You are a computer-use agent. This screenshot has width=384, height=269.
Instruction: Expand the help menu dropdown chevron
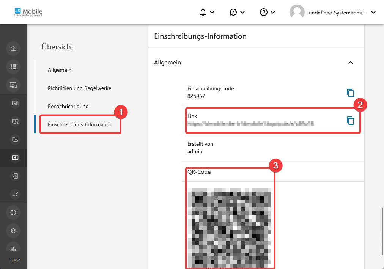coord(273,12)
